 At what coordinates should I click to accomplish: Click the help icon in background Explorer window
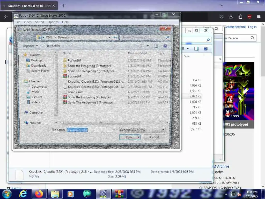click(205, 49)
